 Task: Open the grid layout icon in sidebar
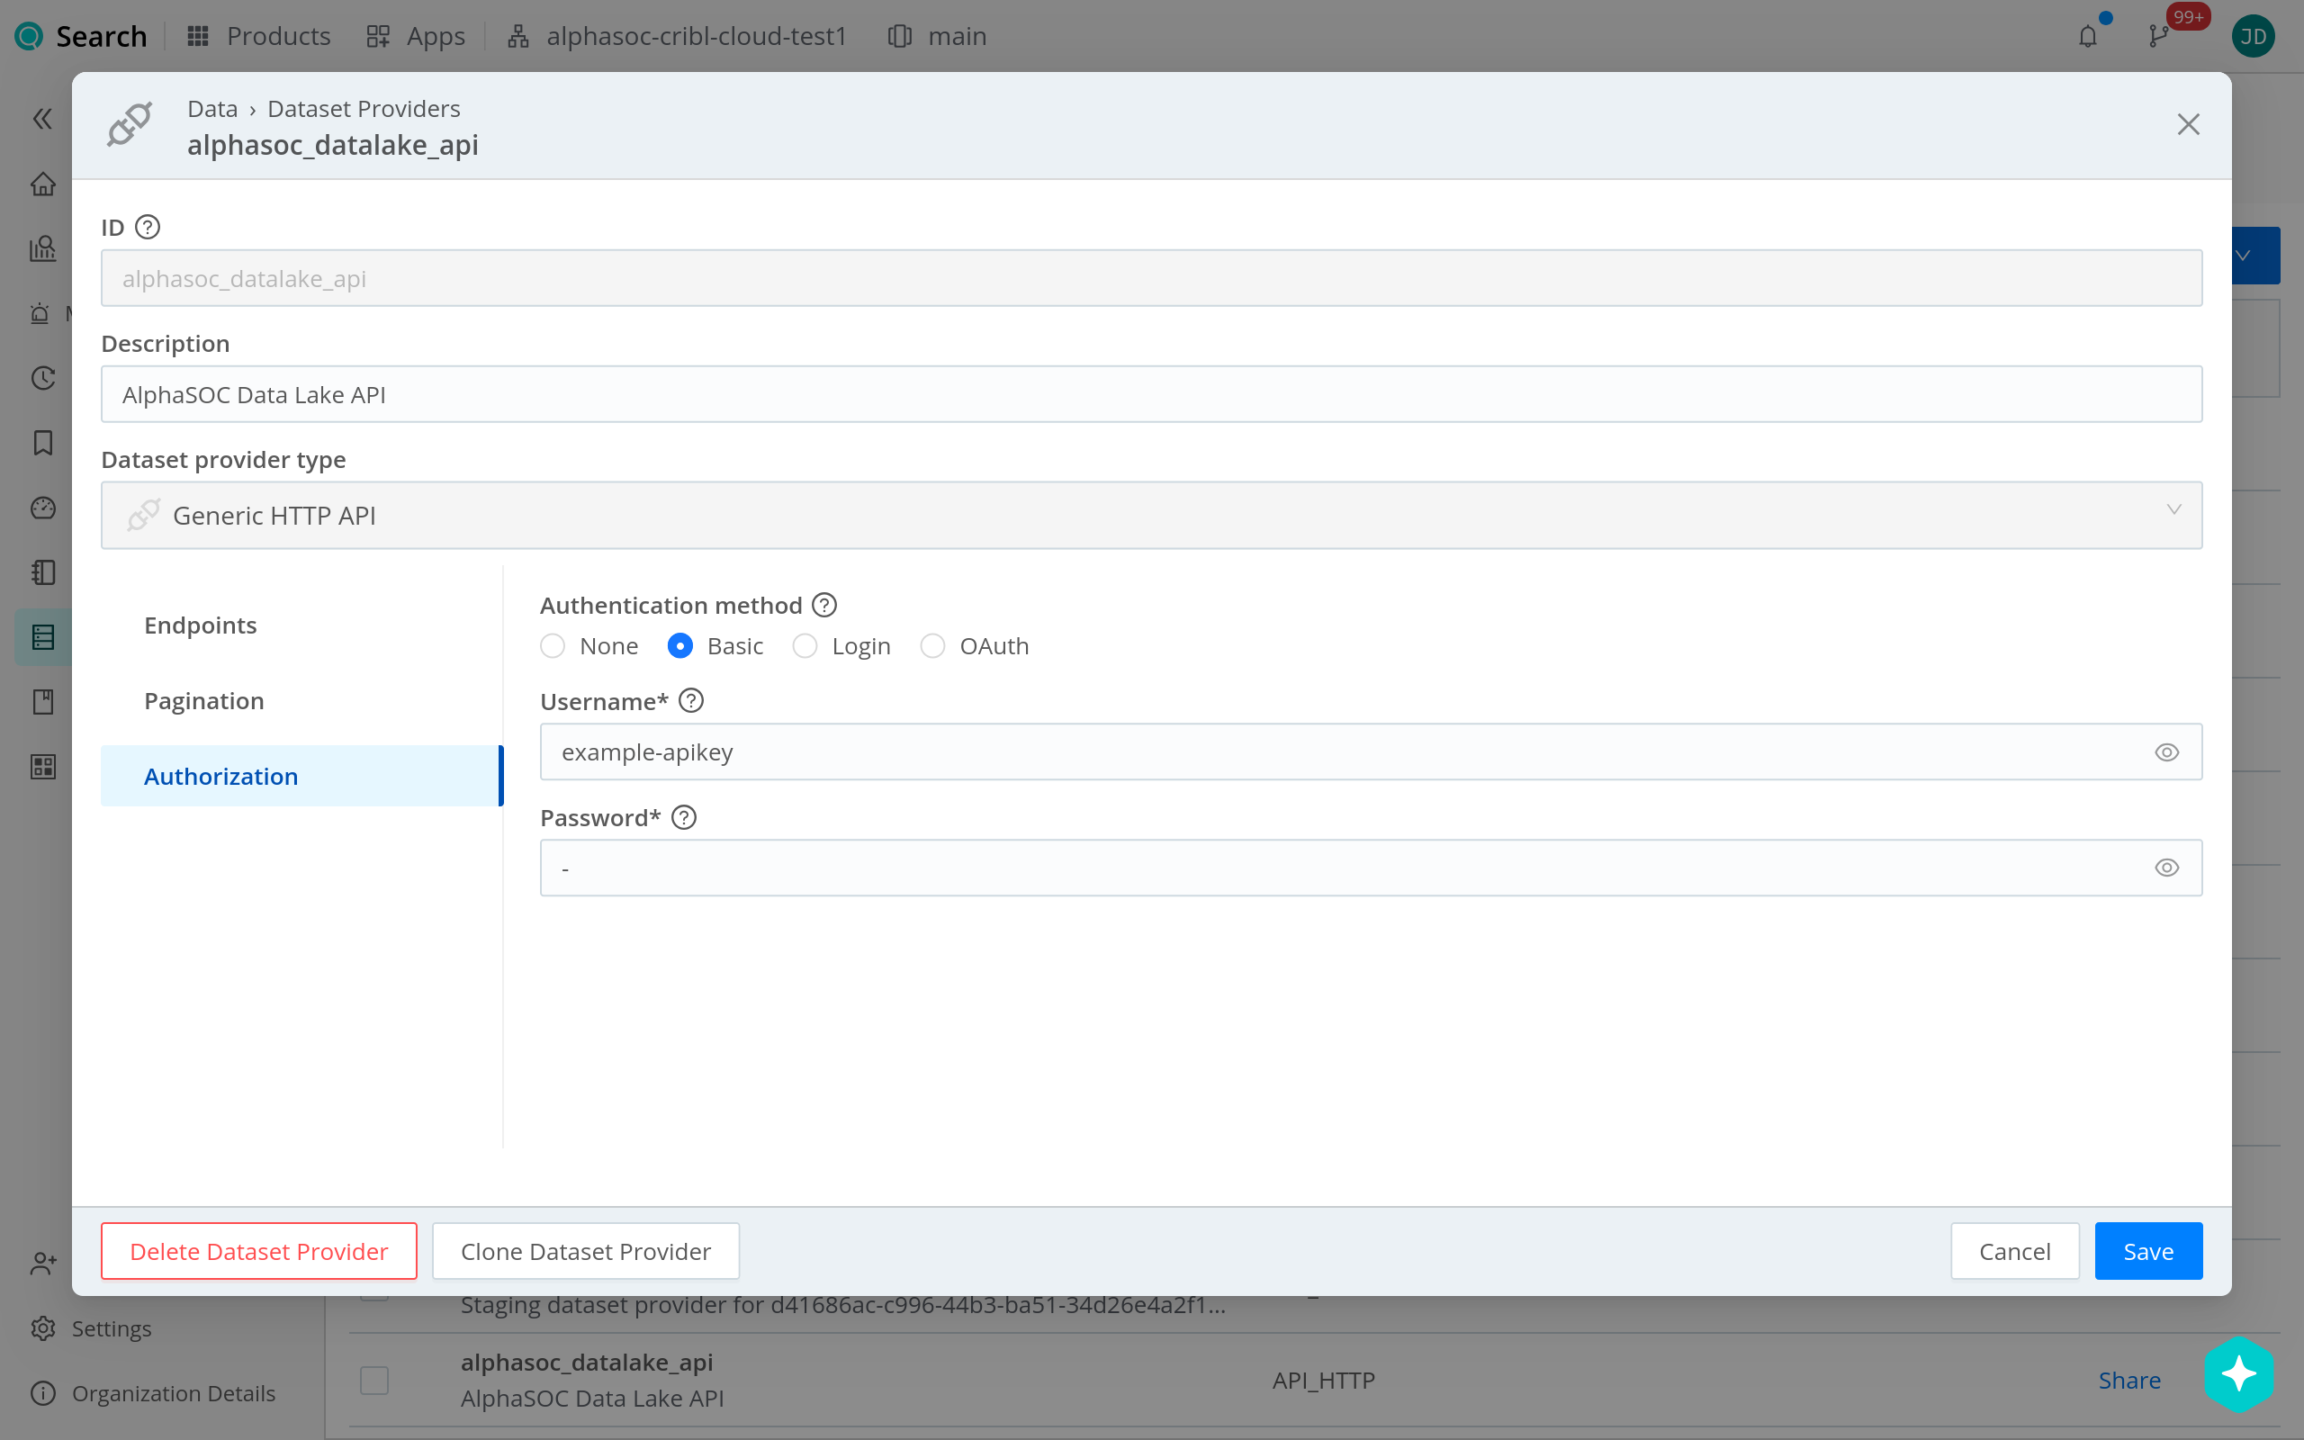coord(43,767)
